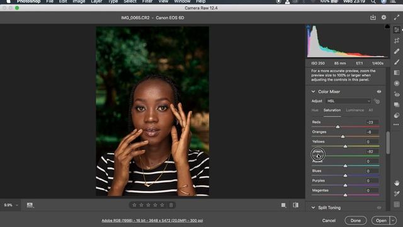
Task: Select the Saturation tab
Action: coord(332,110)
